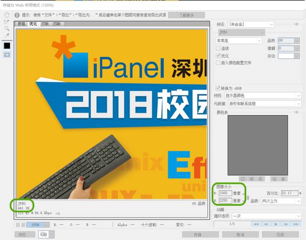
Task: Switch to the 双联 tab
Action: coord(45,24)
